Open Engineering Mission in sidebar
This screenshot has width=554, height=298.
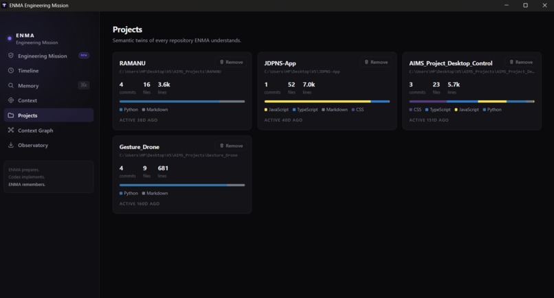[x=49, y=56]
